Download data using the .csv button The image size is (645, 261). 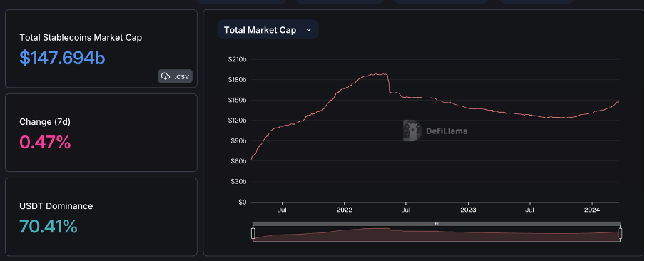[x=176, y=76]
